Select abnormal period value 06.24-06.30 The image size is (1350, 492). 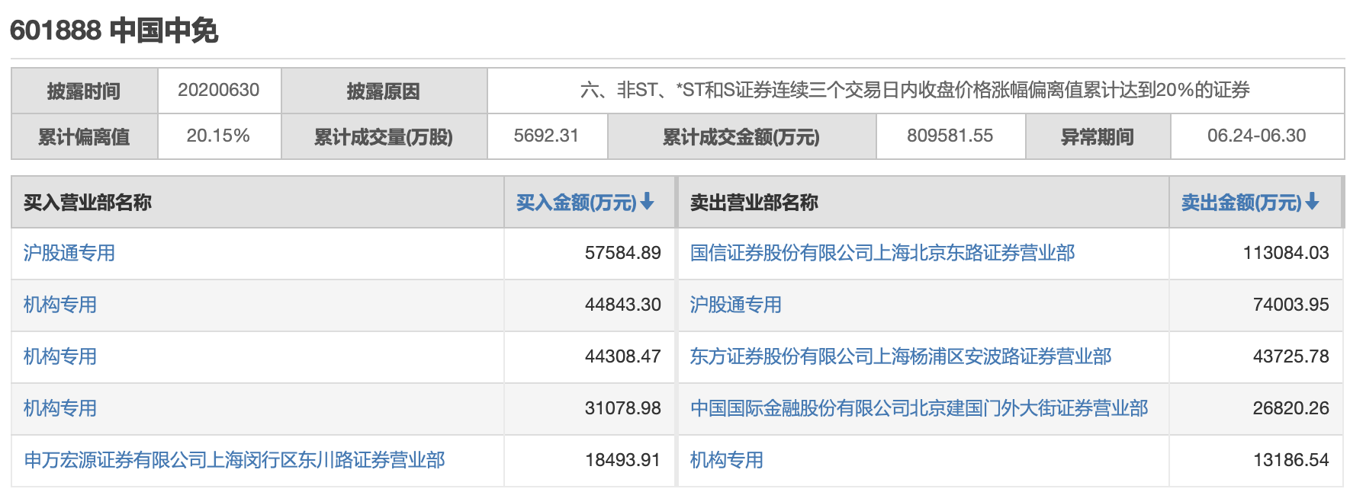coord(1257,136)
